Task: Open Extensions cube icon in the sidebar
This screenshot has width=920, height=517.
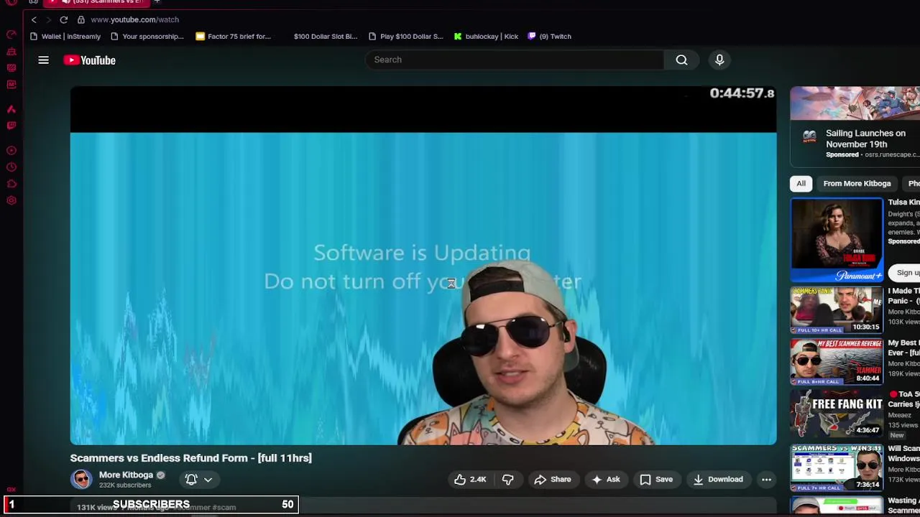Action: pyautogui.click(x=11, y=184)
